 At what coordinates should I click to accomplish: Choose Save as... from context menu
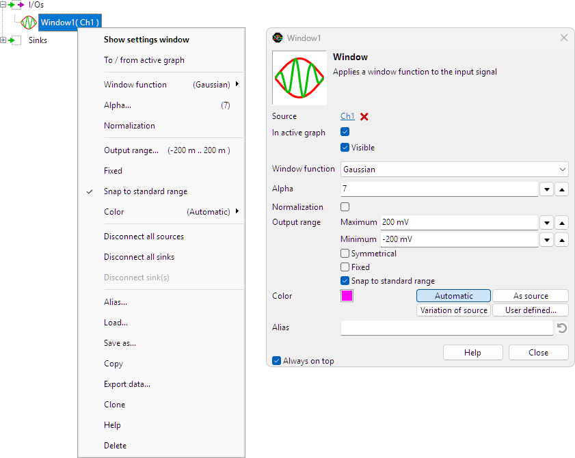tap(161, 343)
